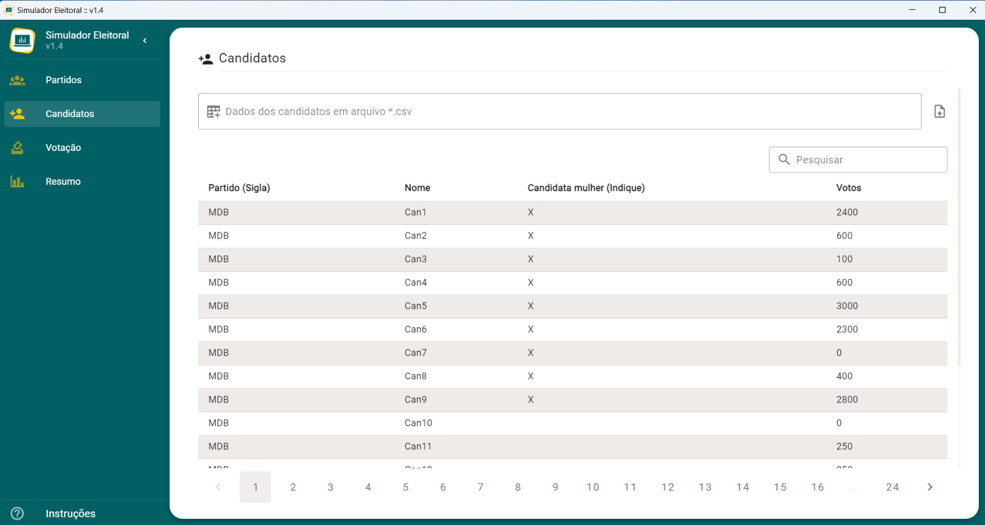985x525 pixels.
Task: Click the table icon in CSV field
Action: tap(214, 112)
